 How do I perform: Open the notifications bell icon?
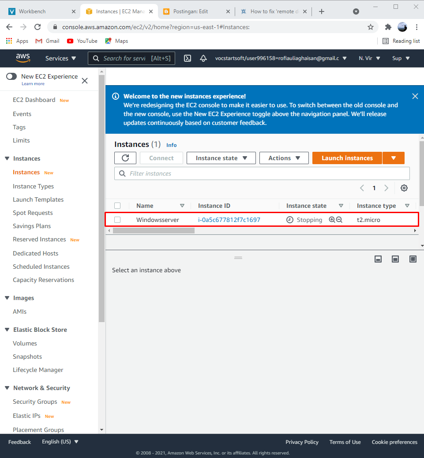click(x=203, y=58)
